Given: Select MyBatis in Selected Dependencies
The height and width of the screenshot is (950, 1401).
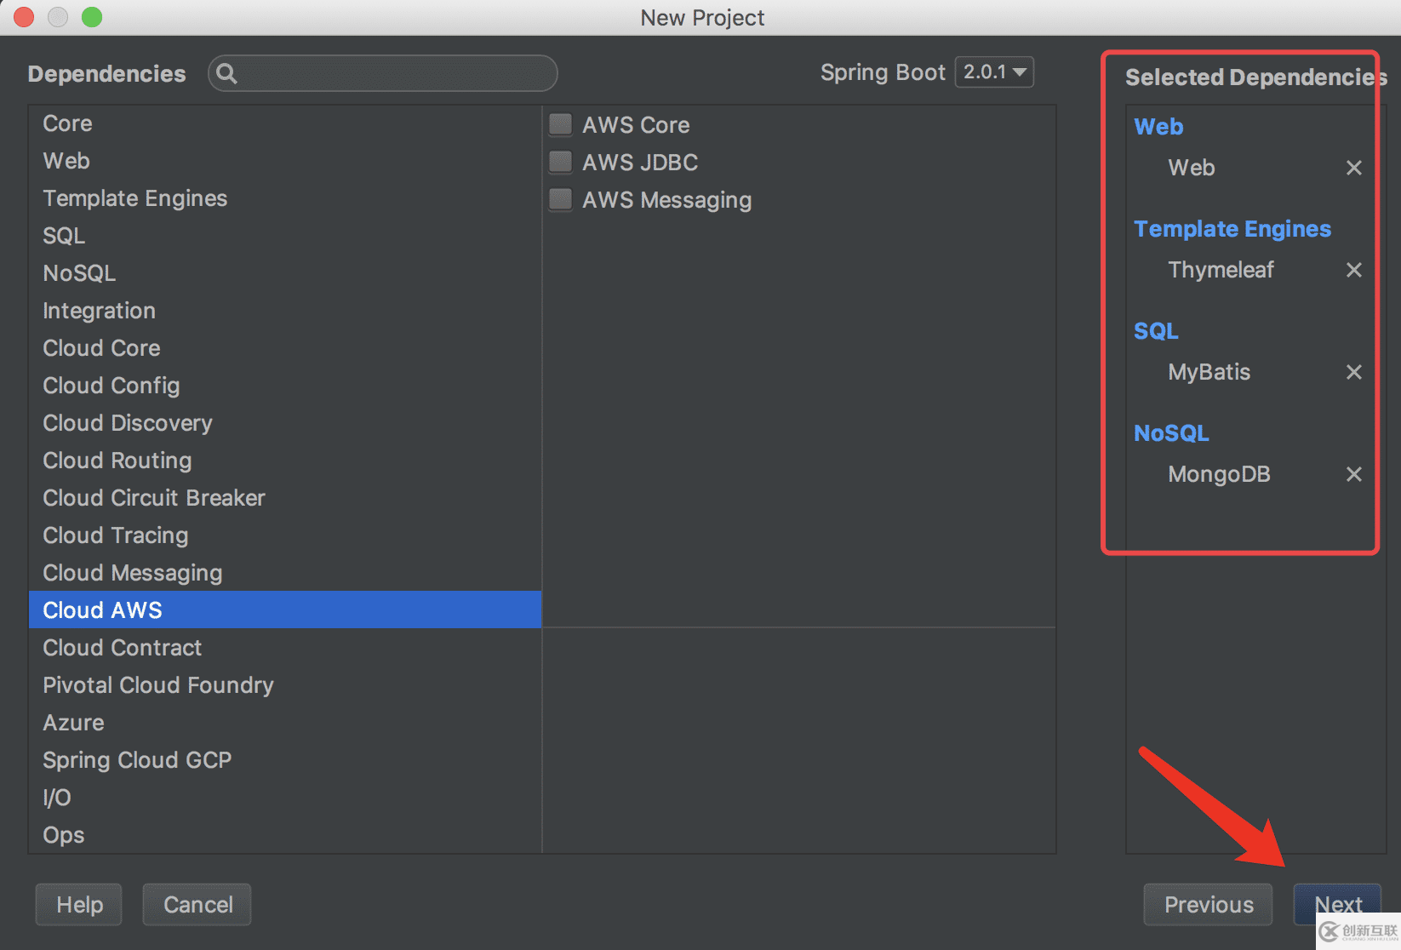Looking at the screenshot, I should (1209, 372).
